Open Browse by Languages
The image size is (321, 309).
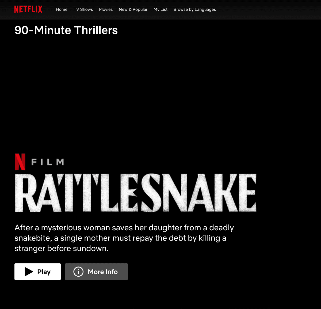coord(194,9)
